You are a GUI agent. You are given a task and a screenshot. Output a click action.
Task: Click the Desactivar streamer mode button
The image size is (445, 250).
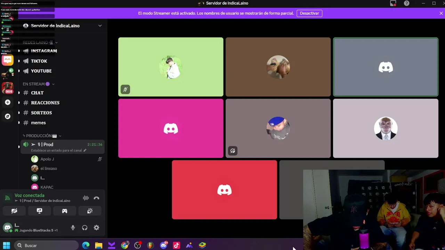click(x=309, y=13)
